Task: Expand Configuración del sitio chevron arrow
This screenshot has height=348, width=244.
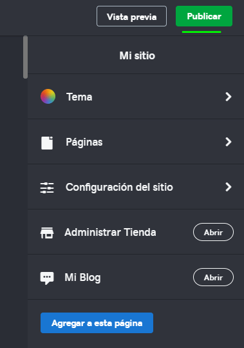Action: tap(229, 187)
